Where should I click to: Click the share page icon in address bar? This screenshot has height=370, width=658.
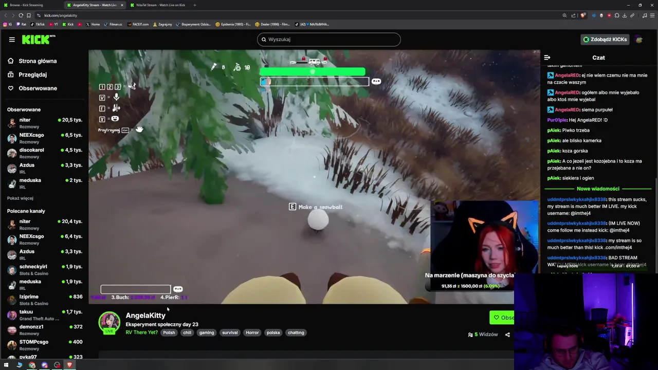point(573,15)
